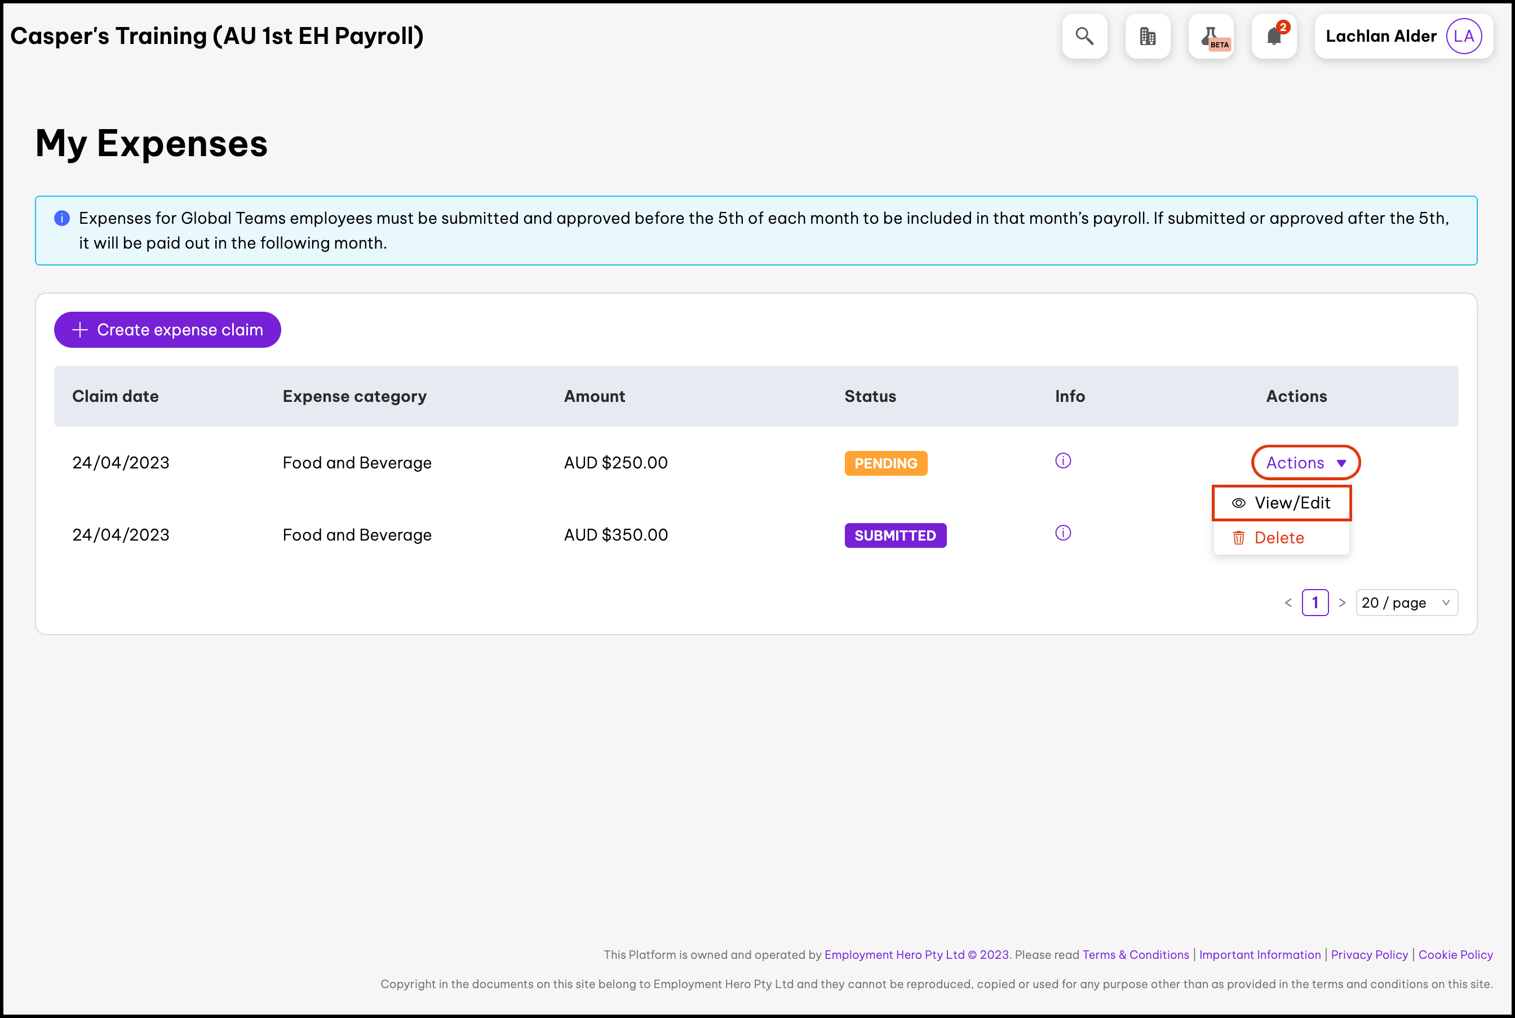Open the 20 / page selector
Viewport: 1515px width, 1018px height.
point(1406,603)
